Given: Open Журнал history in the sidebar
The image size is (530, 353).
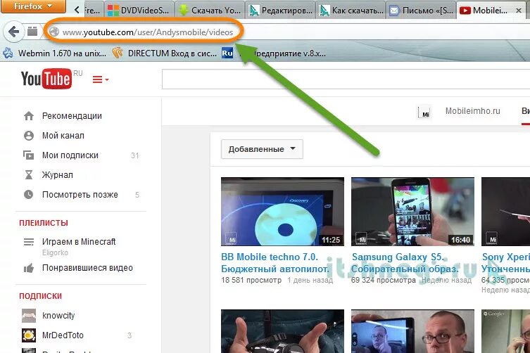Looking at the screenshot, I should (58, 175).
